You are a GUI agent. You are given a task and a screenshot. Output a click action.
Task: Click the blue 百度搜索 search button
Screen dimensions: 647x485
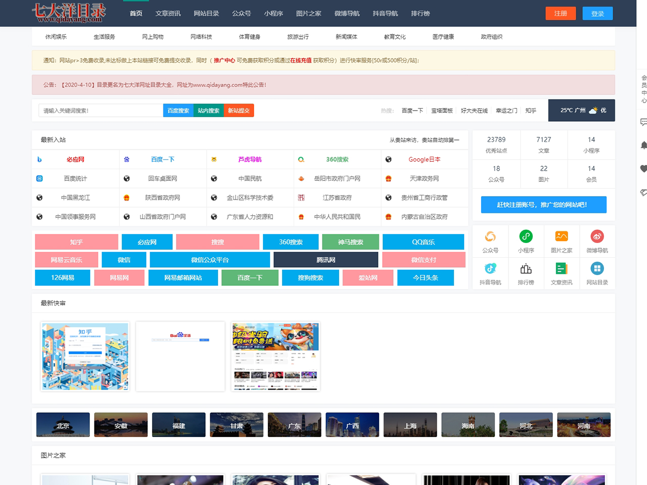click(178, 111)
